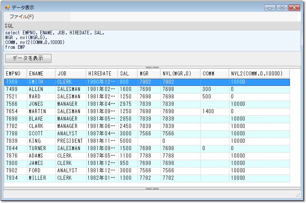Click the app icon in title bar
Screen dimensions: 306x203
point(7,7)
